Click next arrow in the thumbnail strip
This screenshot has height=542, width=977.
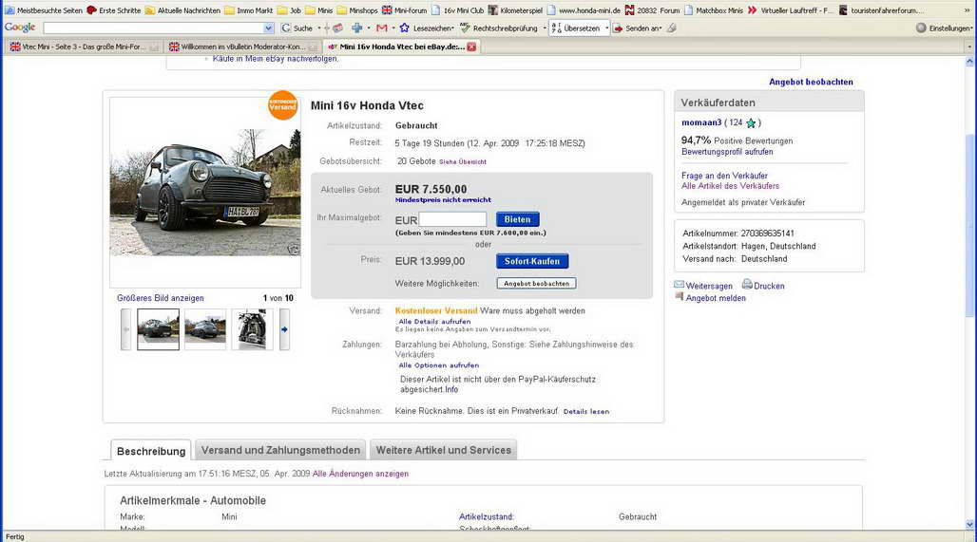click(284, 329)
